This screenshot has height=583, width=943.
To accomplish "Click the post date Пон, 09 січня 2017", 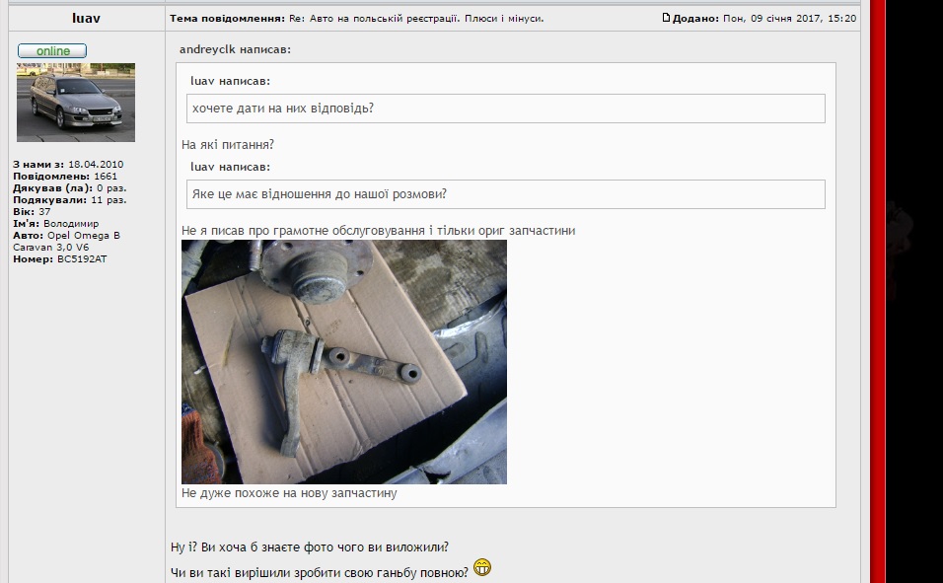I will click(x=790, y=18).
